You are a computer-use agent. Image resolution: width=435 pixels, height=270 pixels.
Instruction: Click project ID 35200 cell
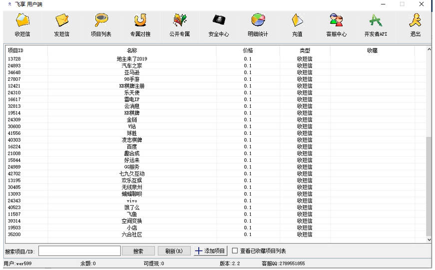click(x=14, y=234)
